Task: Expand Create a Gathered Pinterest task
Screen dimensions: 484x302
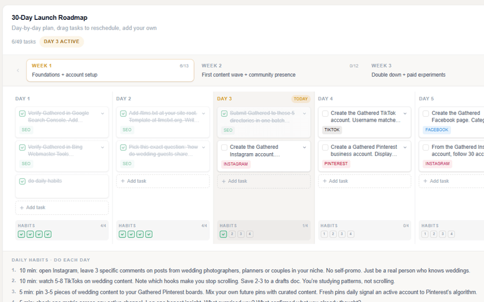Action: click(x=405, y=147)
